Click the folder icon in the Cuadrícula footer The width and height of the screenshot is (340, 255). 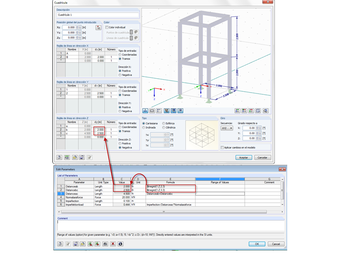(x=75, y=157)
